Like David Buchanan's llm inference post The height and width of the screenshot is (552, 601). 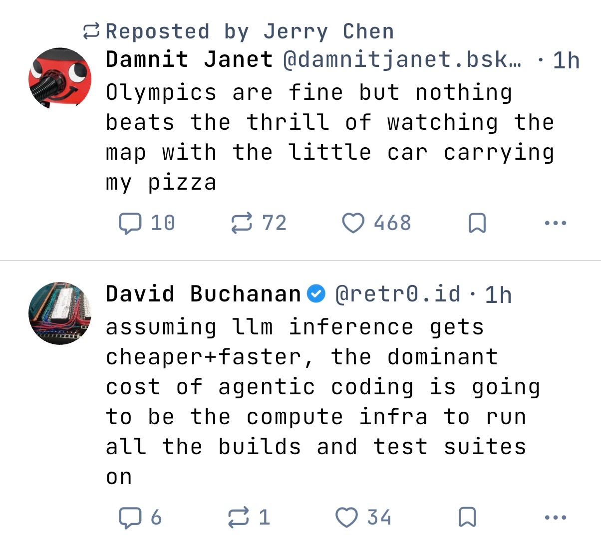pos(346,518)
